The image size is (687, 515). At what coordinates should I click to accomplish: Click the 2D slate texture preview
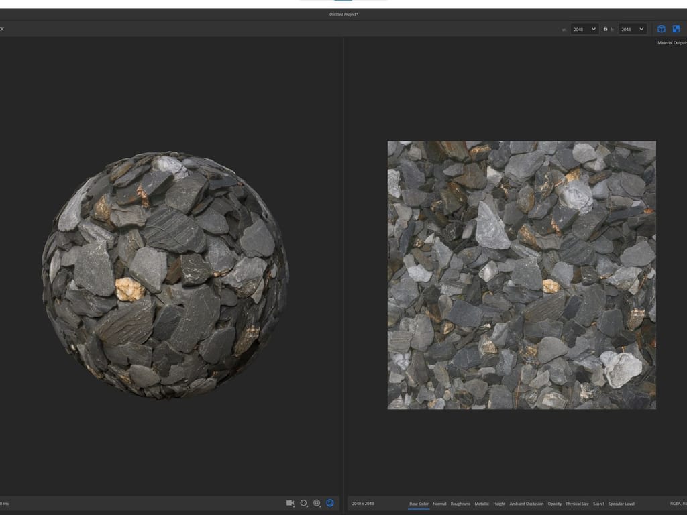click(x=521, y=275)
